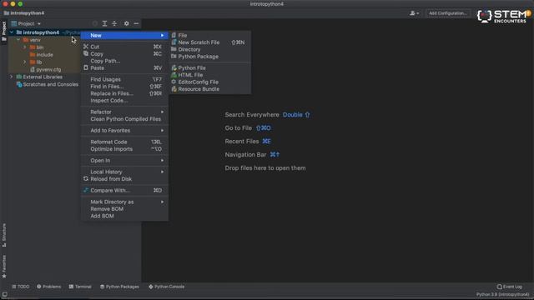This screenshot has width=534, height=300.
Task: Click the Python File icon in submenu
Action: [x=174, y=68]
